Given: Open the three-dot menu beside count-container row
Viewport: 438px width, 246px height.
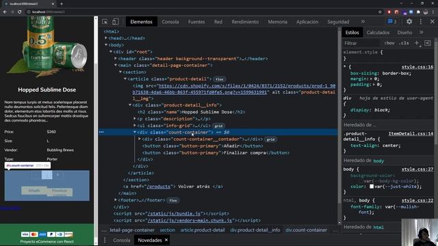Looking at the screenshot, I should [101, 132].
